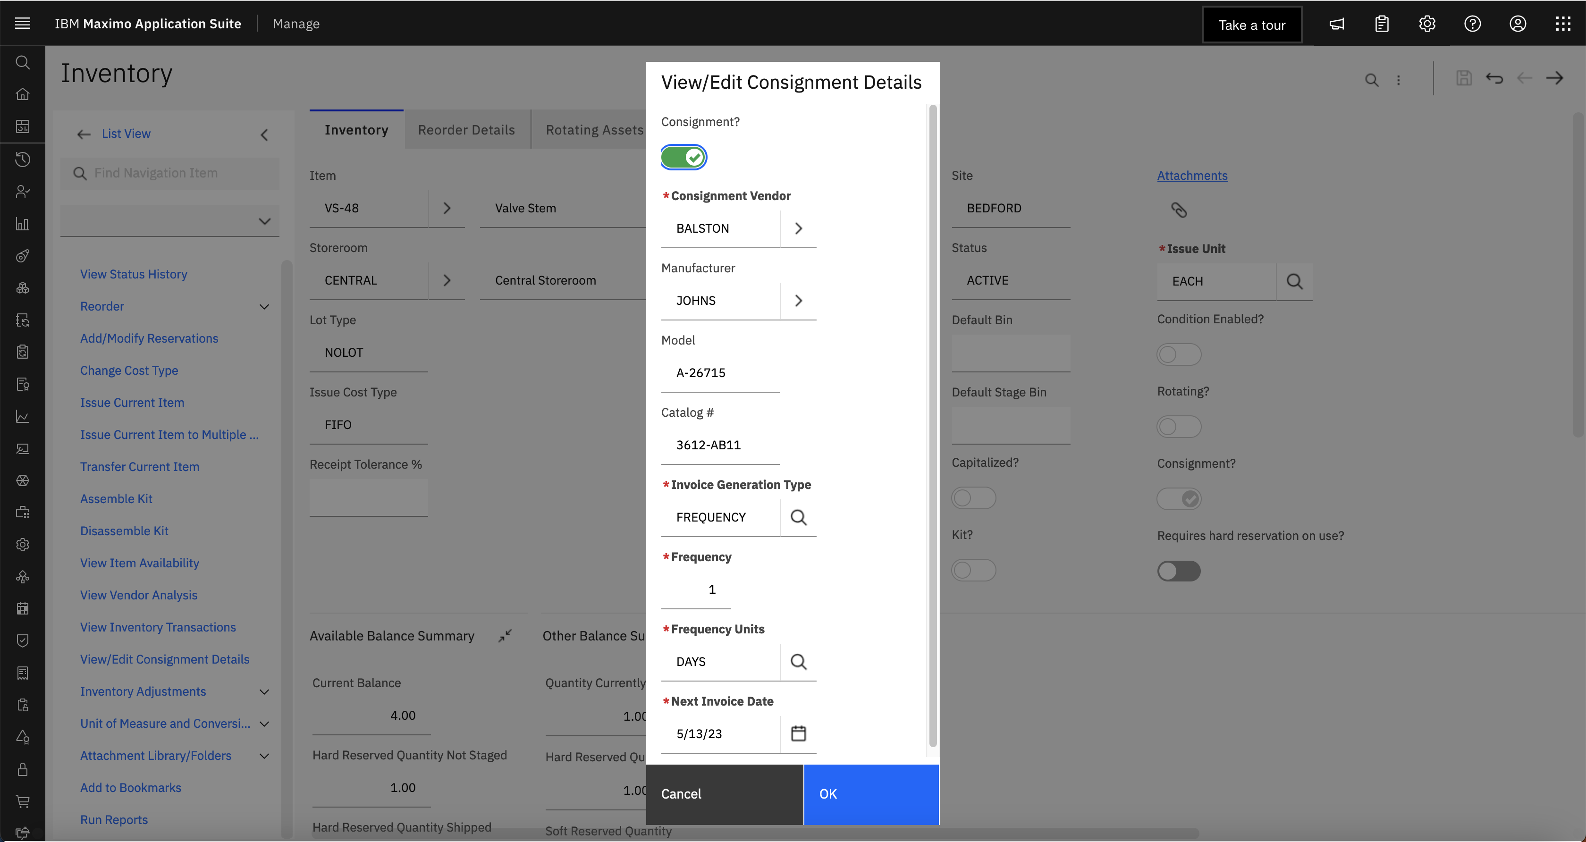The width and height of the screenshot is (1586, 842).
Task: Open the hamburger navigation menu
Action: pos(22,24)
